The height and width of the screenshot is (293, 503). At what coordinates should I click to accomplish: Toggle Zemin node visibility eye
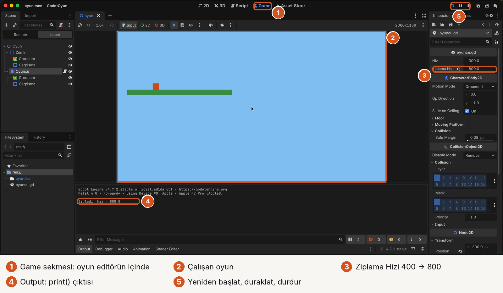click(x=70, y=53)
